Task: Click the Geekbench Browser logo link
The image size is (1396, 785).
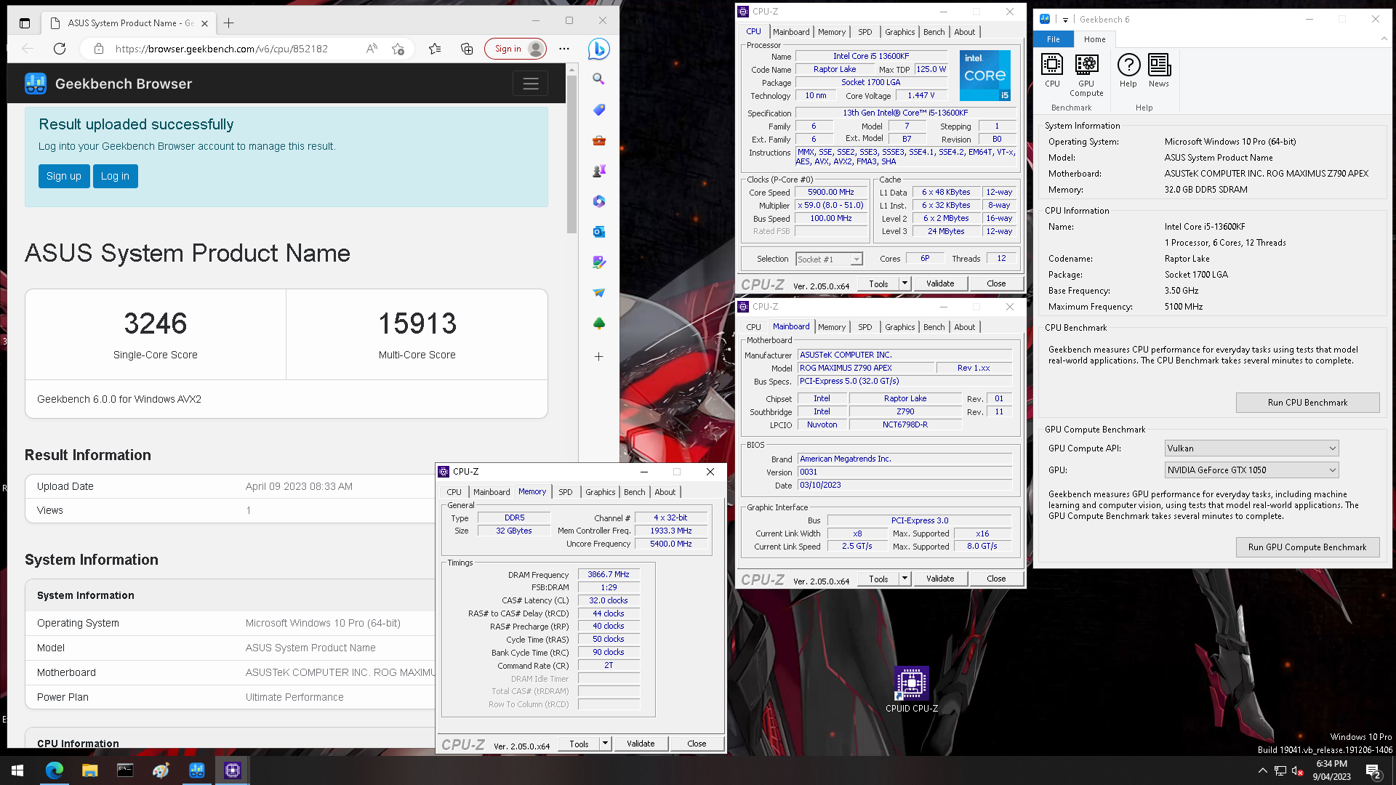Action: point(108,84)
